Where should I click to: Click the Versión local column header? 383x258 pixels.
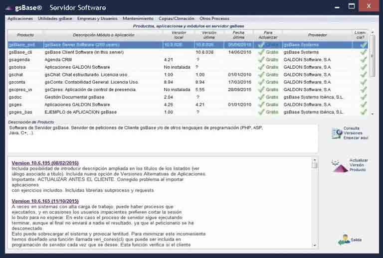coord(179,35)
